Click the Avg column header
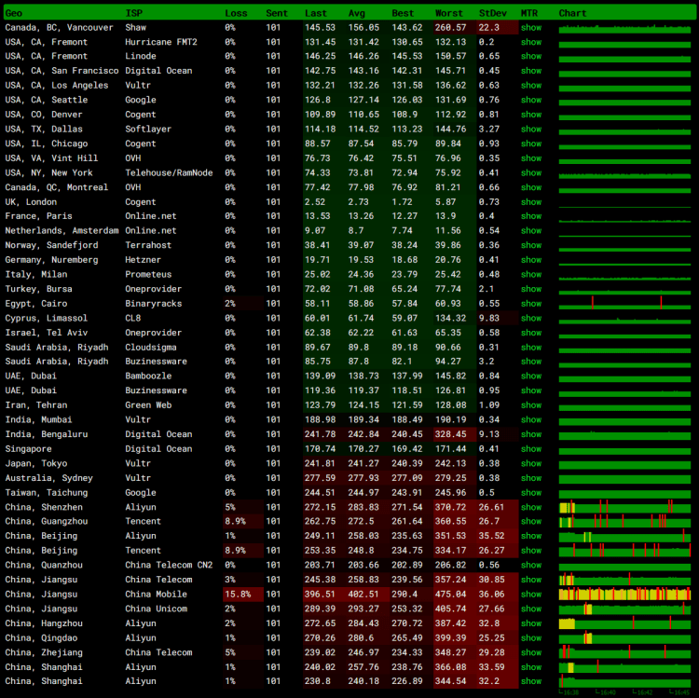This screenshot has height=698, width=699. click(x=356, y=13)
